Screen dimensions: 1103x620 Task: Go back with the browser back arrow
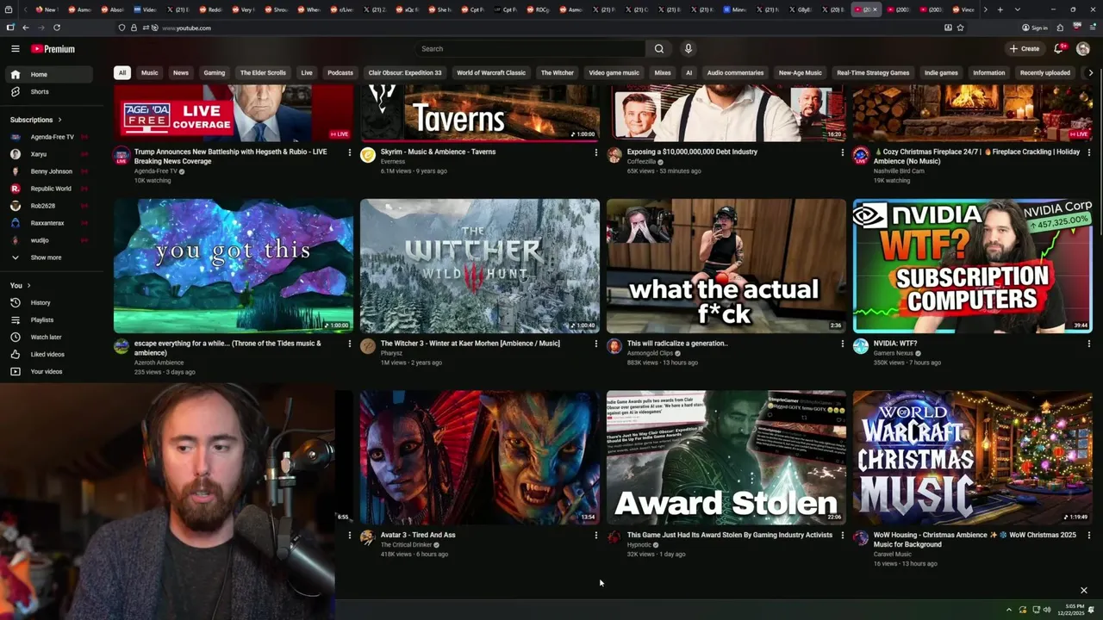tap(26, 28)
